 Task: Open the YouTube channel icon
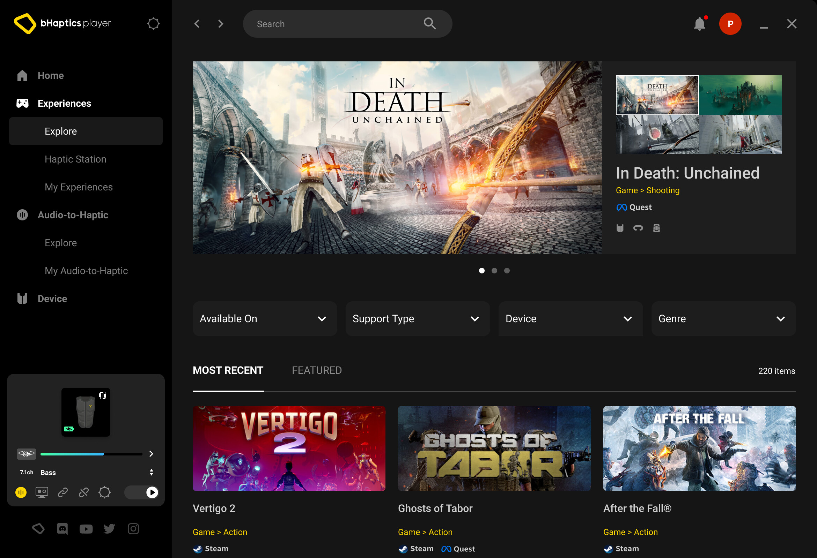point(86,528)
